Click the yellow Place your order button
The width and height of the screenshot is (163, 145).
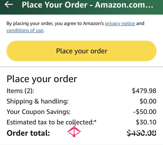point(81,51)
